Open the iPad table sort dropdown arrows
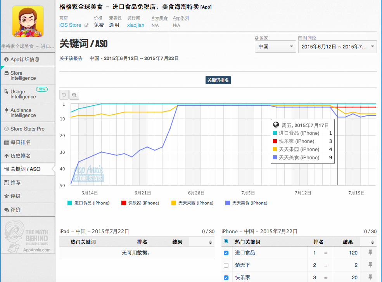 tap(211, 242)
